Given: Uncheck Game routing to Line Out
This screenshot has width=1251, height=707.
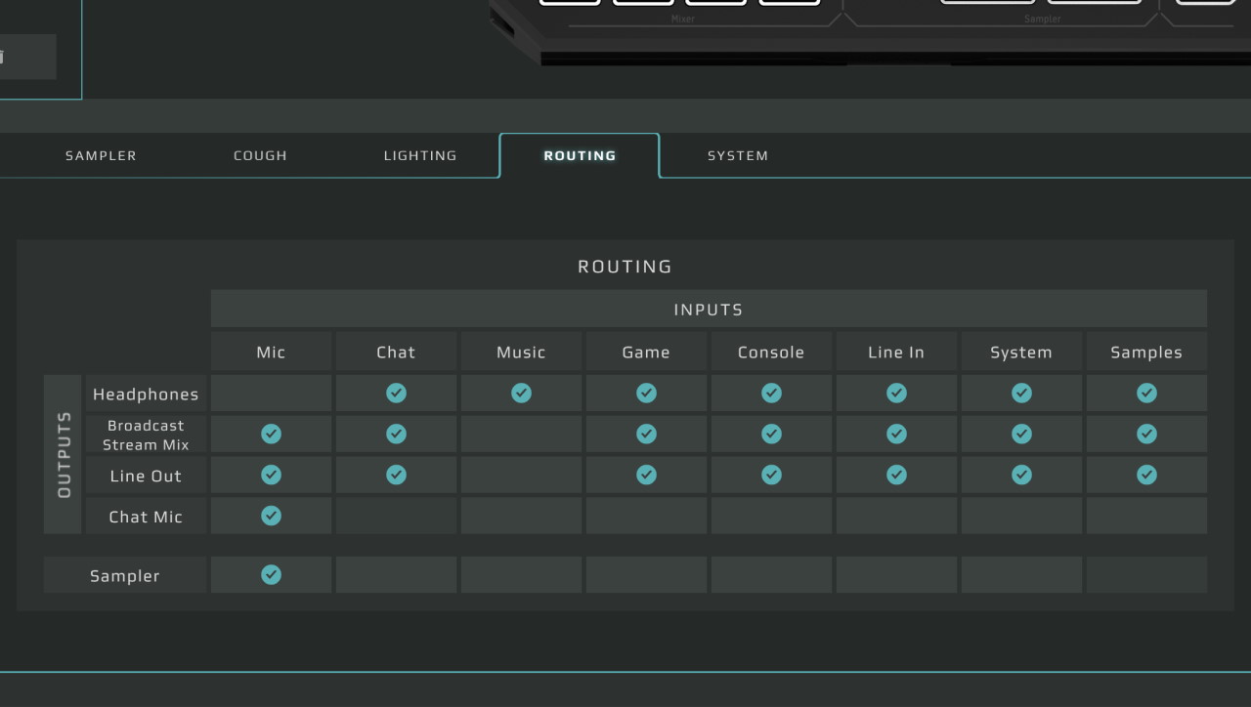Looking at the screenshot, I should pos(646,475).
